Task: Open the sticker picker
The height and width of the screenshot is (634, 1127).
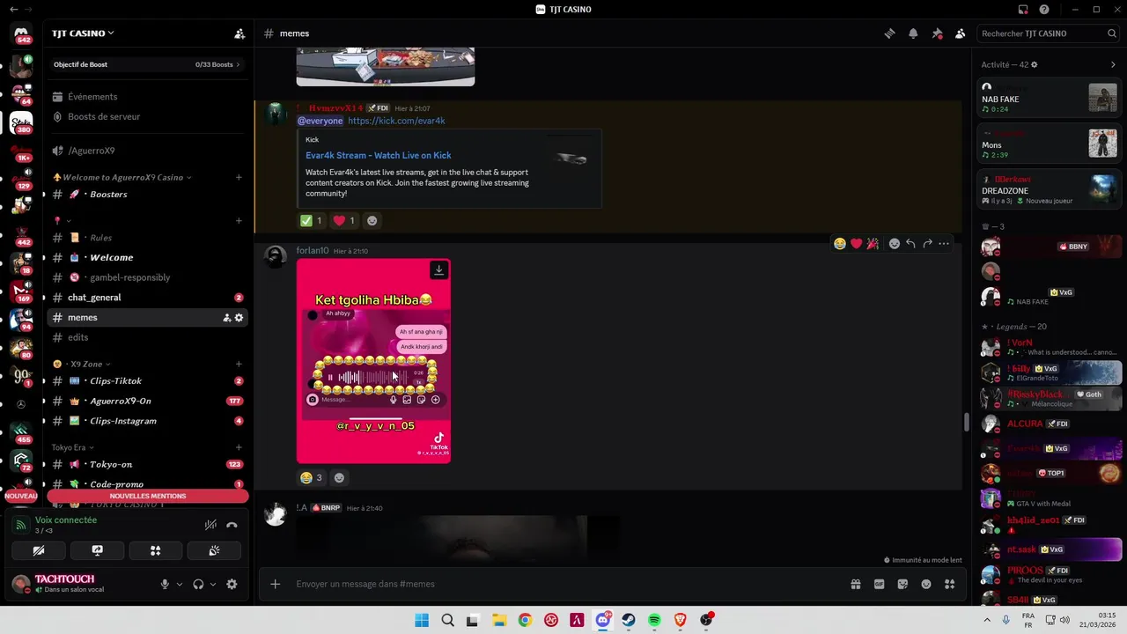Action: 902,584
